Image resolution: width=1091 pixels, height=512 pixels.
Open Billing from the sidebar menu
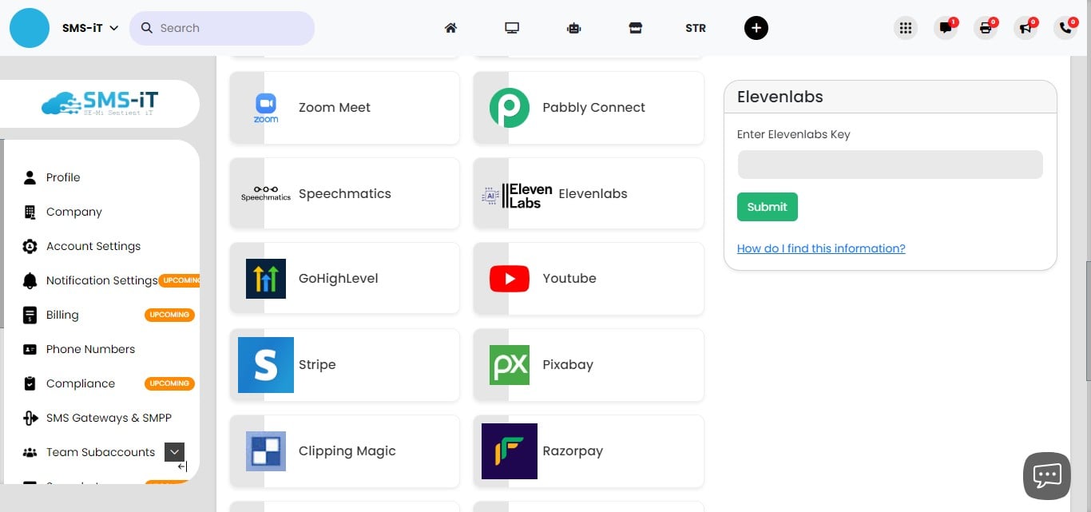(64, 315)
